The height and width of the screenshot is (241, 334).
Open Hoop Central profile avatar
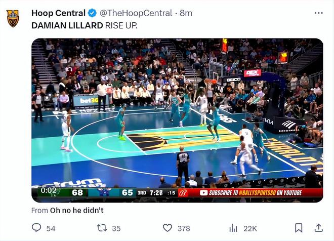tap(13, 18)
